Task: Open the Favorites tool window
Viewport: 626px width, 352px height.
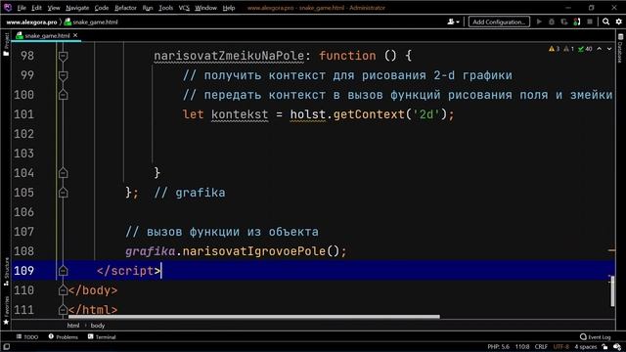Action: 6,310
